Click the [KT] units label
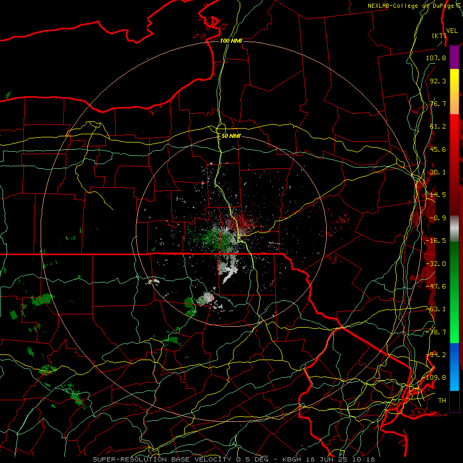The width and height of the screenshot is (463, 463). point(439,35)
